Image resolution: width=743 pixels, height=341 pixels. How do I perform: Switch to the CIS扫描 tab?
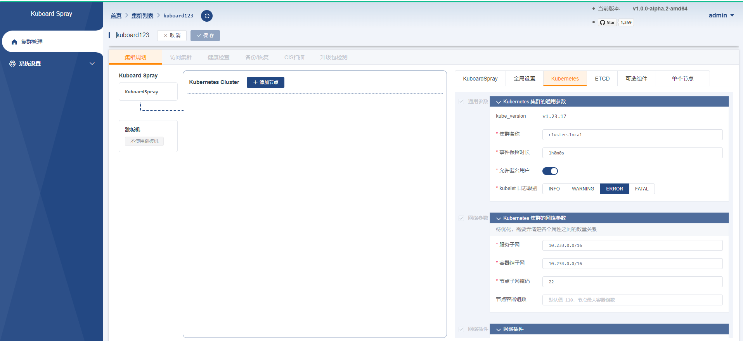294,57
